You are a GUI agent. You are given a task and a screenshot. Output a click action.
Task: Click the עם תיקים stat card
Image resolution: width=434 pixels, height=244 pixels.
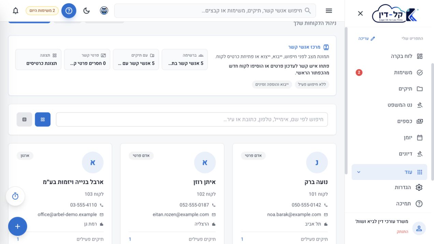click(x=136, y=59)
